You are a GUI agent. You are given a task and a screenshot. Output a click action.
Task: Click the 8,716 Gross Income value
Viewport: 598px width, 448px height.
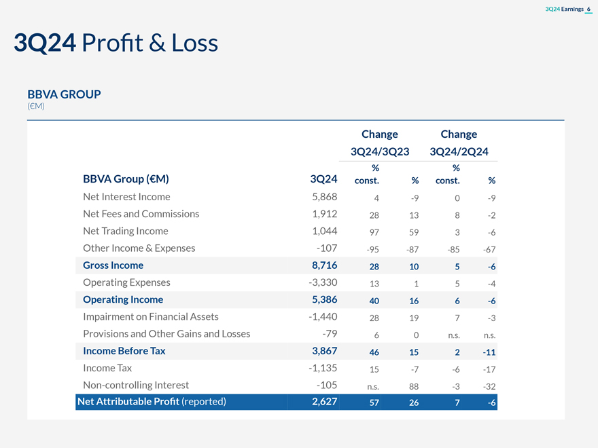324,265
